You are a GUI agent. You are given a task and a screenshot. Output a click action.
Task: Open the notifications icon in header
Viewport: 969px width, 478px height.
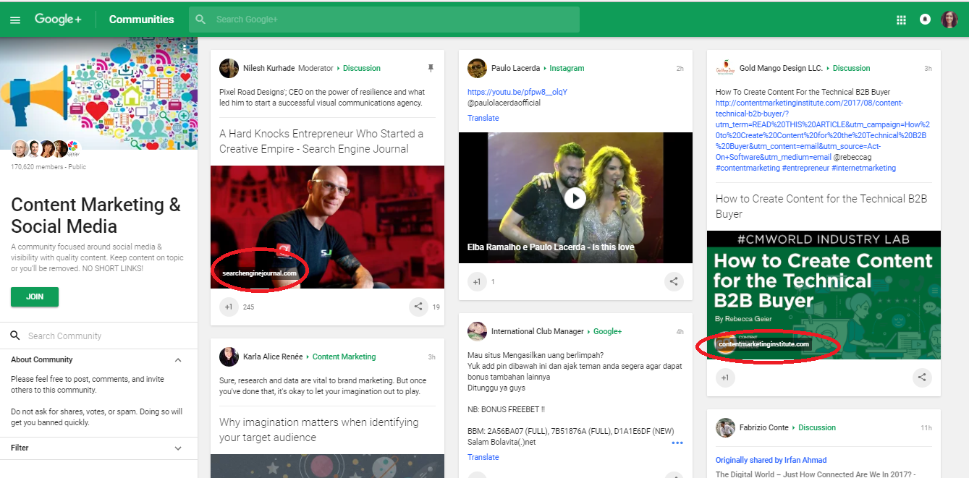(925, 20)
